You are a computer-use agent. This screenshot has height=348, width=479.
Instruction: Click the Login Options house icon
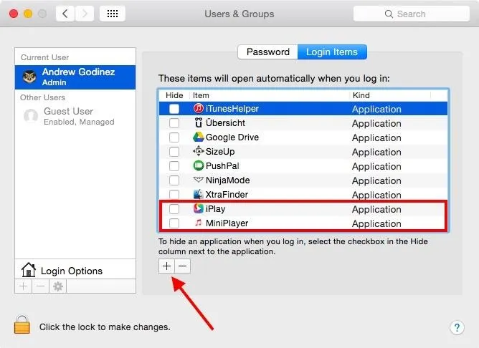click(29, 270)
